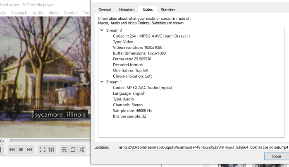289x167 pixels.
Task: Select the 'Buffer dimensions: 1920x1088' row
Action: coord(139,53)
